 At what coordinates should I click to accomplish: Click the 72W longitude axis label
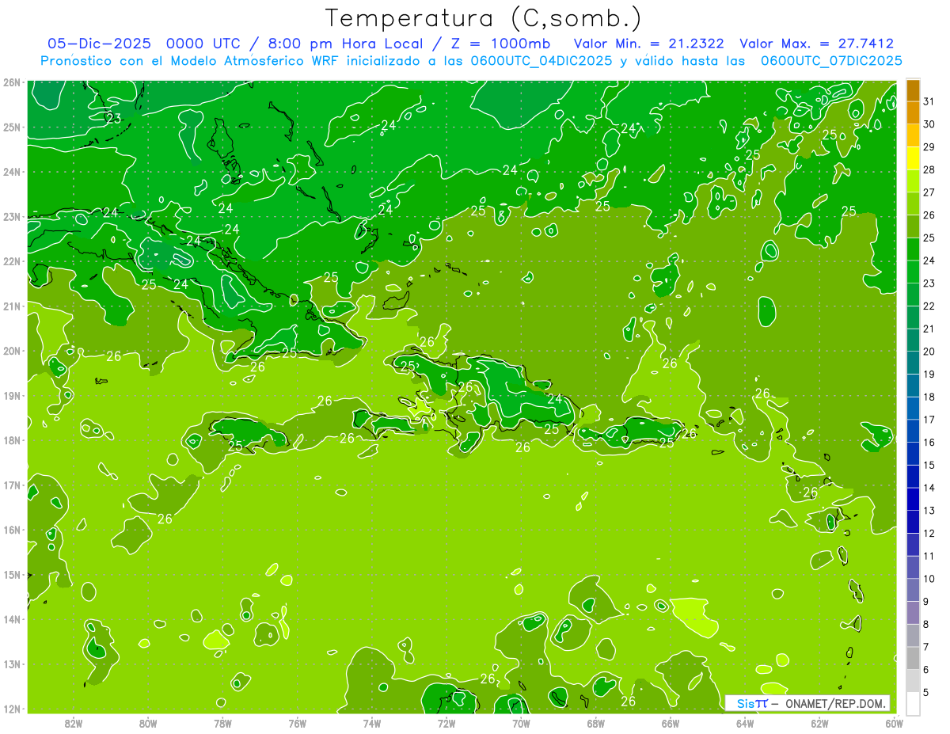[x=446, y=724]
